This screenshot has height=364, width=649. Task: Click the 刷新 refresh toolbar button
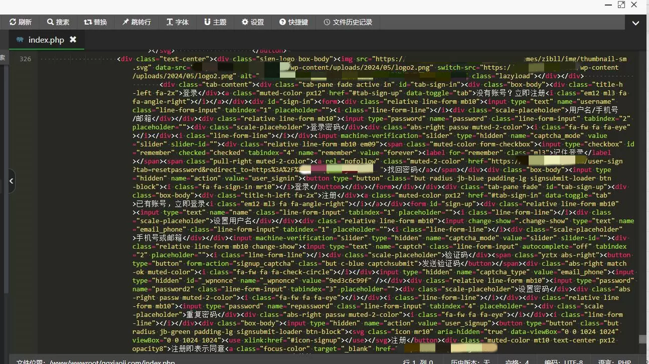21,22
